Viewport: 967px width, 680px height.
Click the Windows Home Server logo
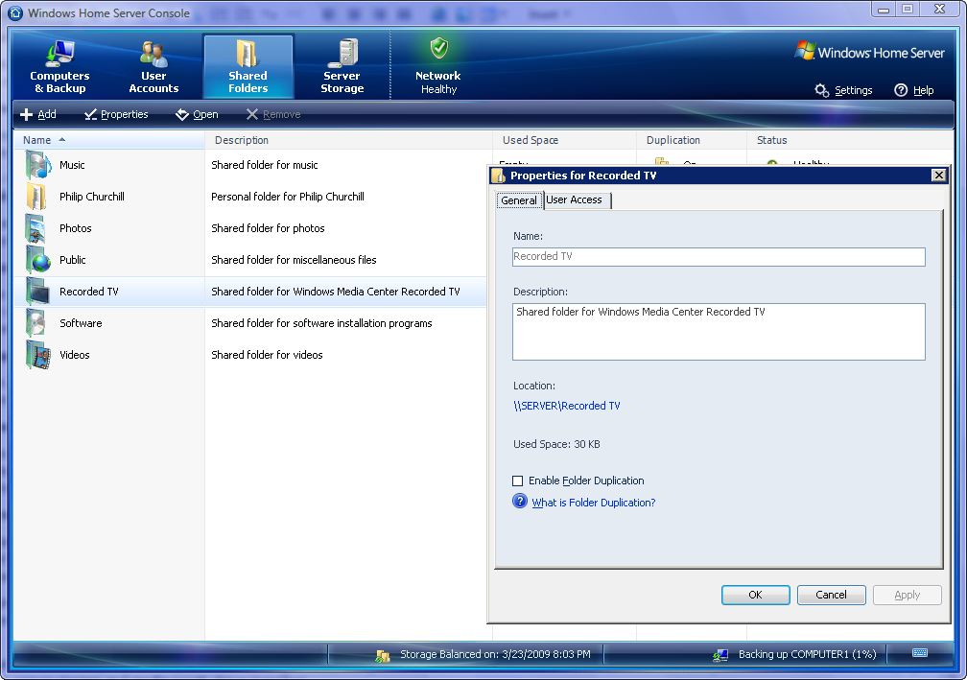pos(869,52)
